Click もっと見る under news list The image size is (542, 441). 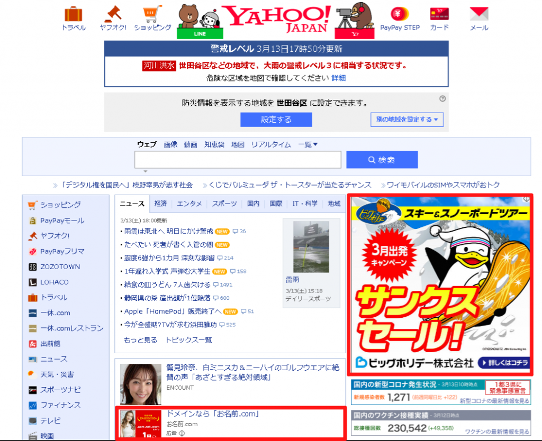pos(140,340)
